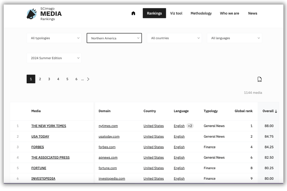Screen dimensions: 287x191
Task: Go to next page arrow in pagination
Action: tap(88, 79)
